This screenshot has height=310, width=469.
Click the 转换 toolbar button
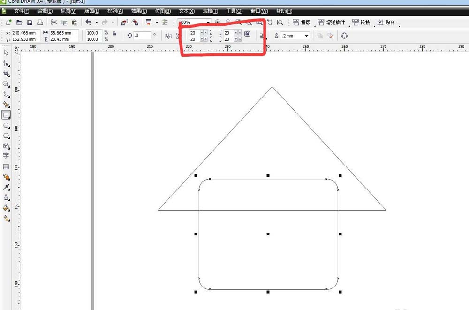361,23
